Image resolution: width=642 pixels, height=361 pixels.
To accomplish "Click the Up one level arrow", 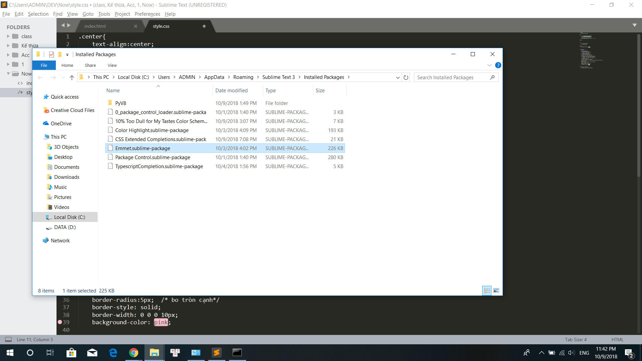I will [72, 78].
